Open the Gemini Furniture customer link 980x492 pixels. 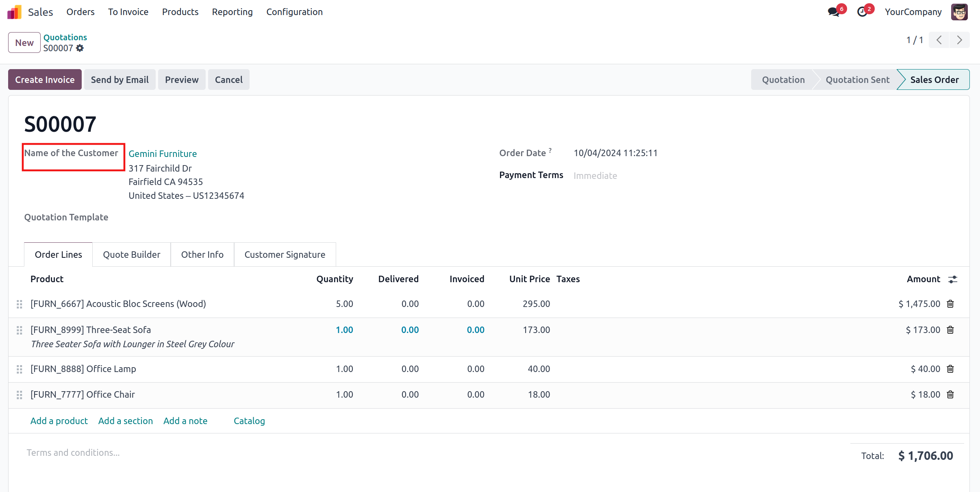click(x=163, y=154)
